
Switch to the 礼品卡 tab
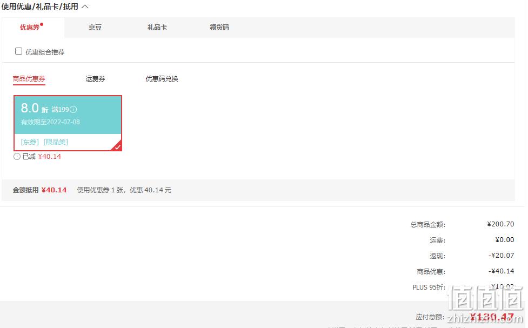[157, 27]
